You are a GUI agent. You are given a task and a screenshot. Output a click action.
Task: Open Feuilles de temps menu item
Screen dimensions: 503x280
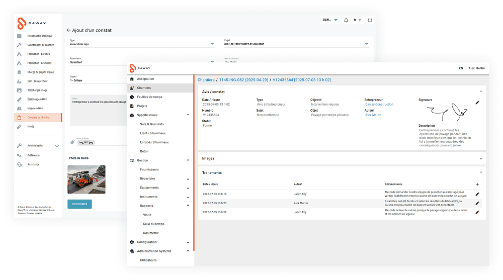pos(149,97)
